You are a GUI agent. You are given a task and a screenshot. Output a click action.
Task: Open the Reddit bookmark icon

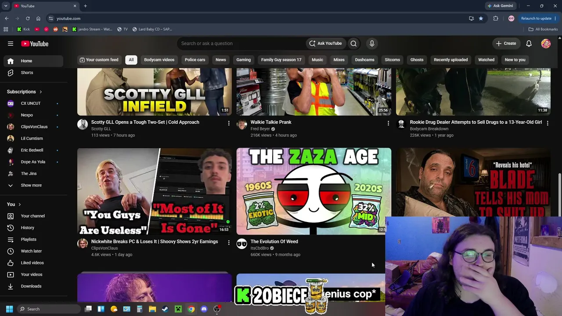pos(56,29)
